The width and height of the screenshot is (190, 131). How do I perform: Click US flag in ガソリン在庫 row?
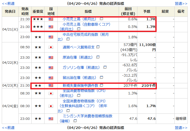pos(51,68)
